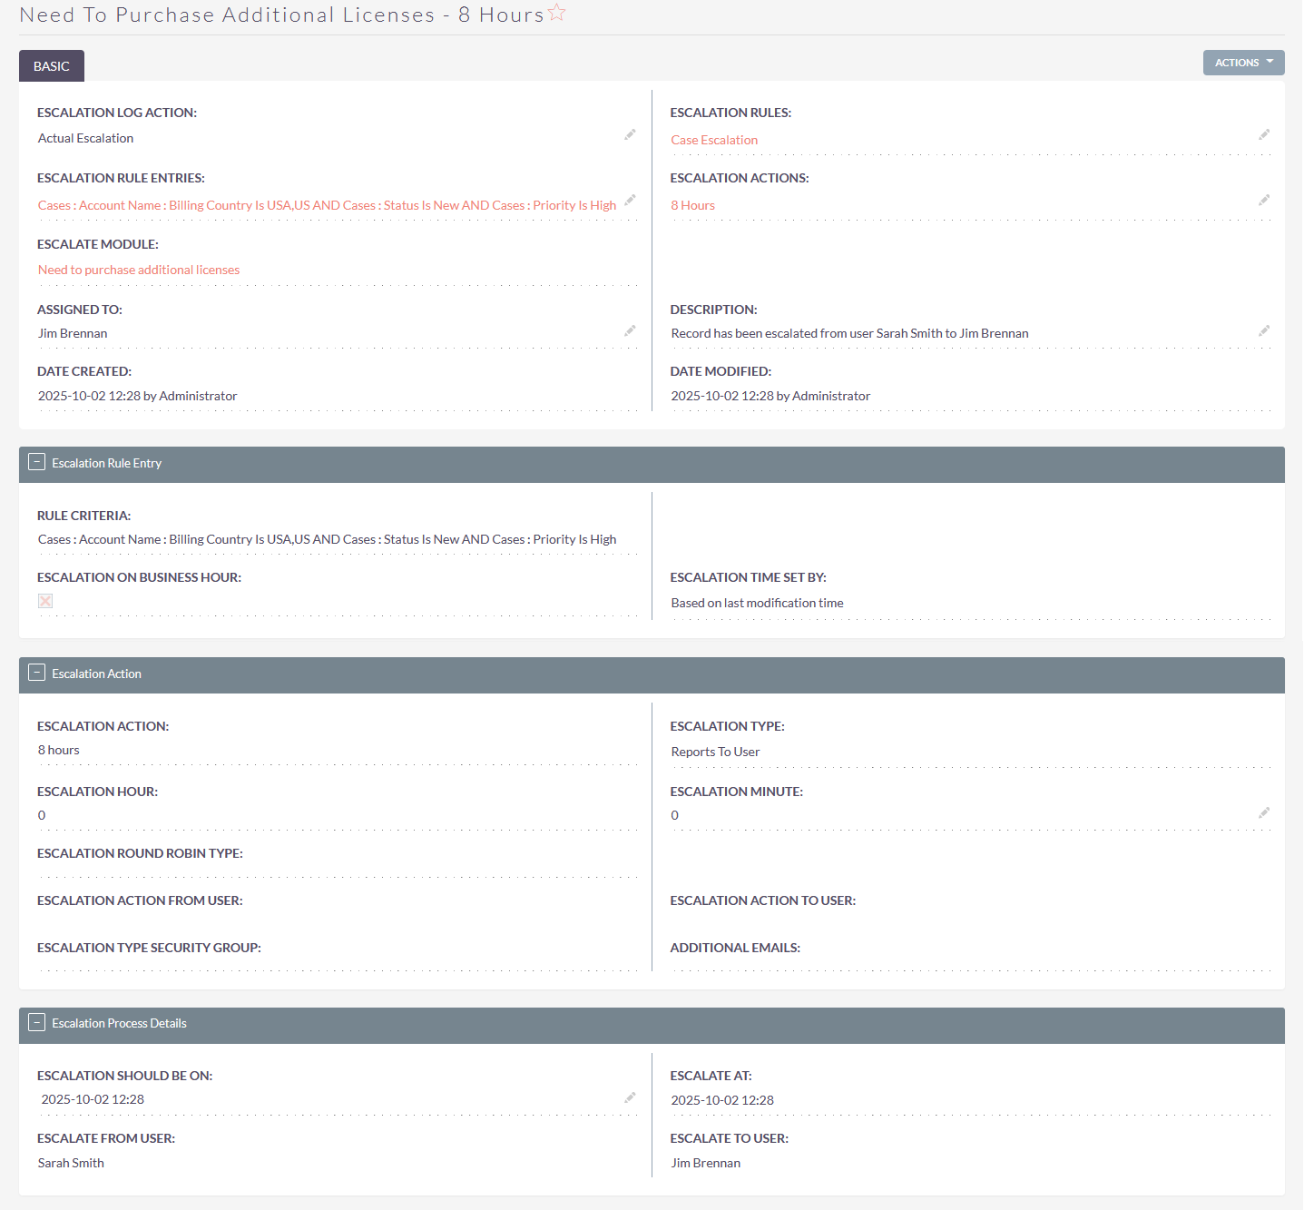Screen dimensions: 1304x1210
Task: Edit the Description field
Action: [1264, 330]
